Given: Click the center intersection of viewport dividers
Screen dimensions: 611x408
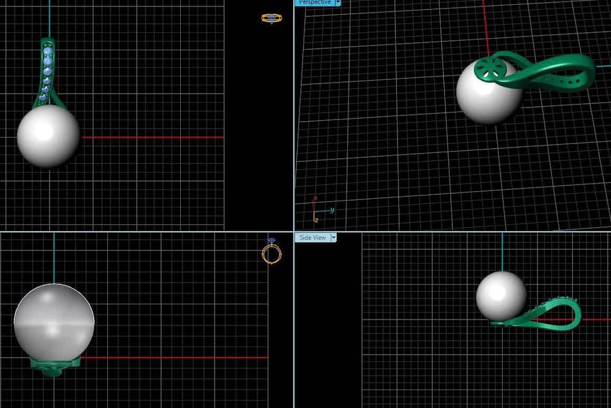Looking at the screenshot, I should [294, 232].
